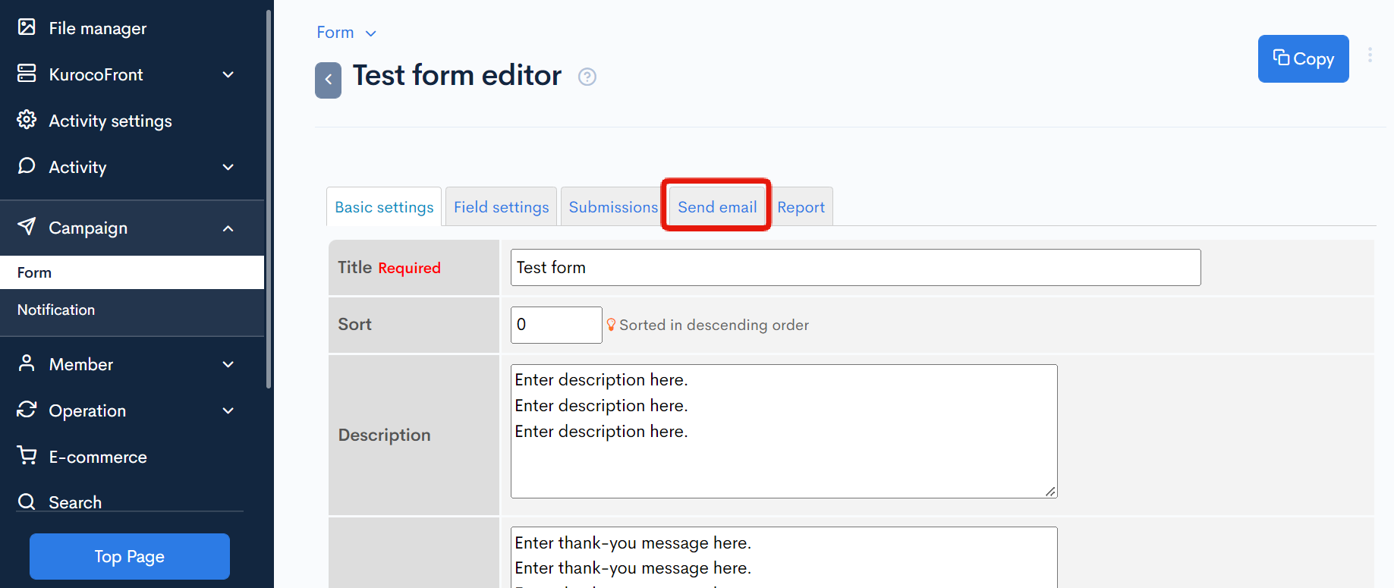
Task: Click the Title input field
Action: click(x=855, y=267)
